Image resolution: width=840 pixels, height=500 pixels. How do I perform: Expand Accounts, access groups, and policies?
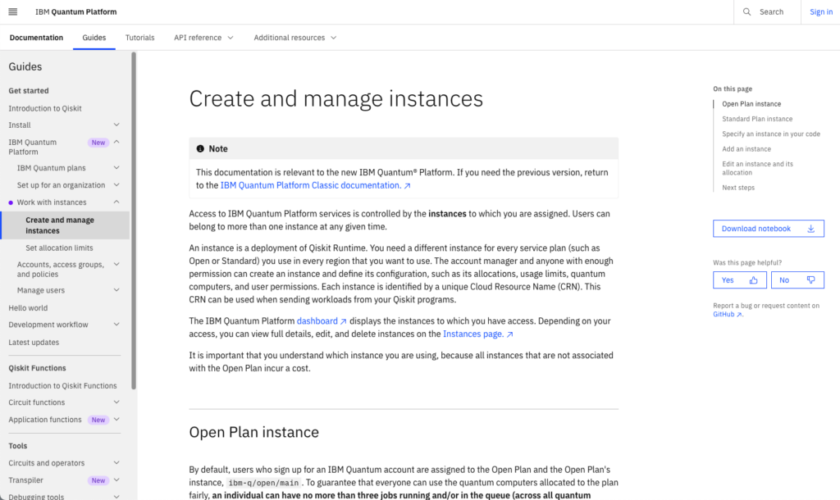pyautogui.click(x=116, y=265)
